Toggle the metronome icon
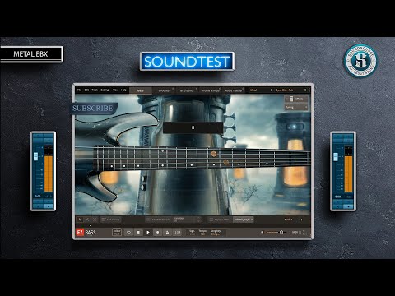The image size is (395, 296). 167,233
